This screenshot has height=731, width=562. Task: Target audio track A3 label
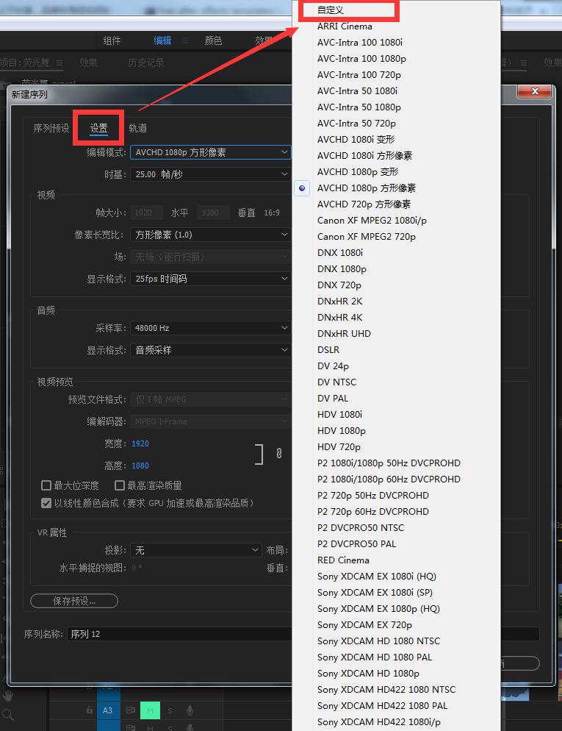107,710
